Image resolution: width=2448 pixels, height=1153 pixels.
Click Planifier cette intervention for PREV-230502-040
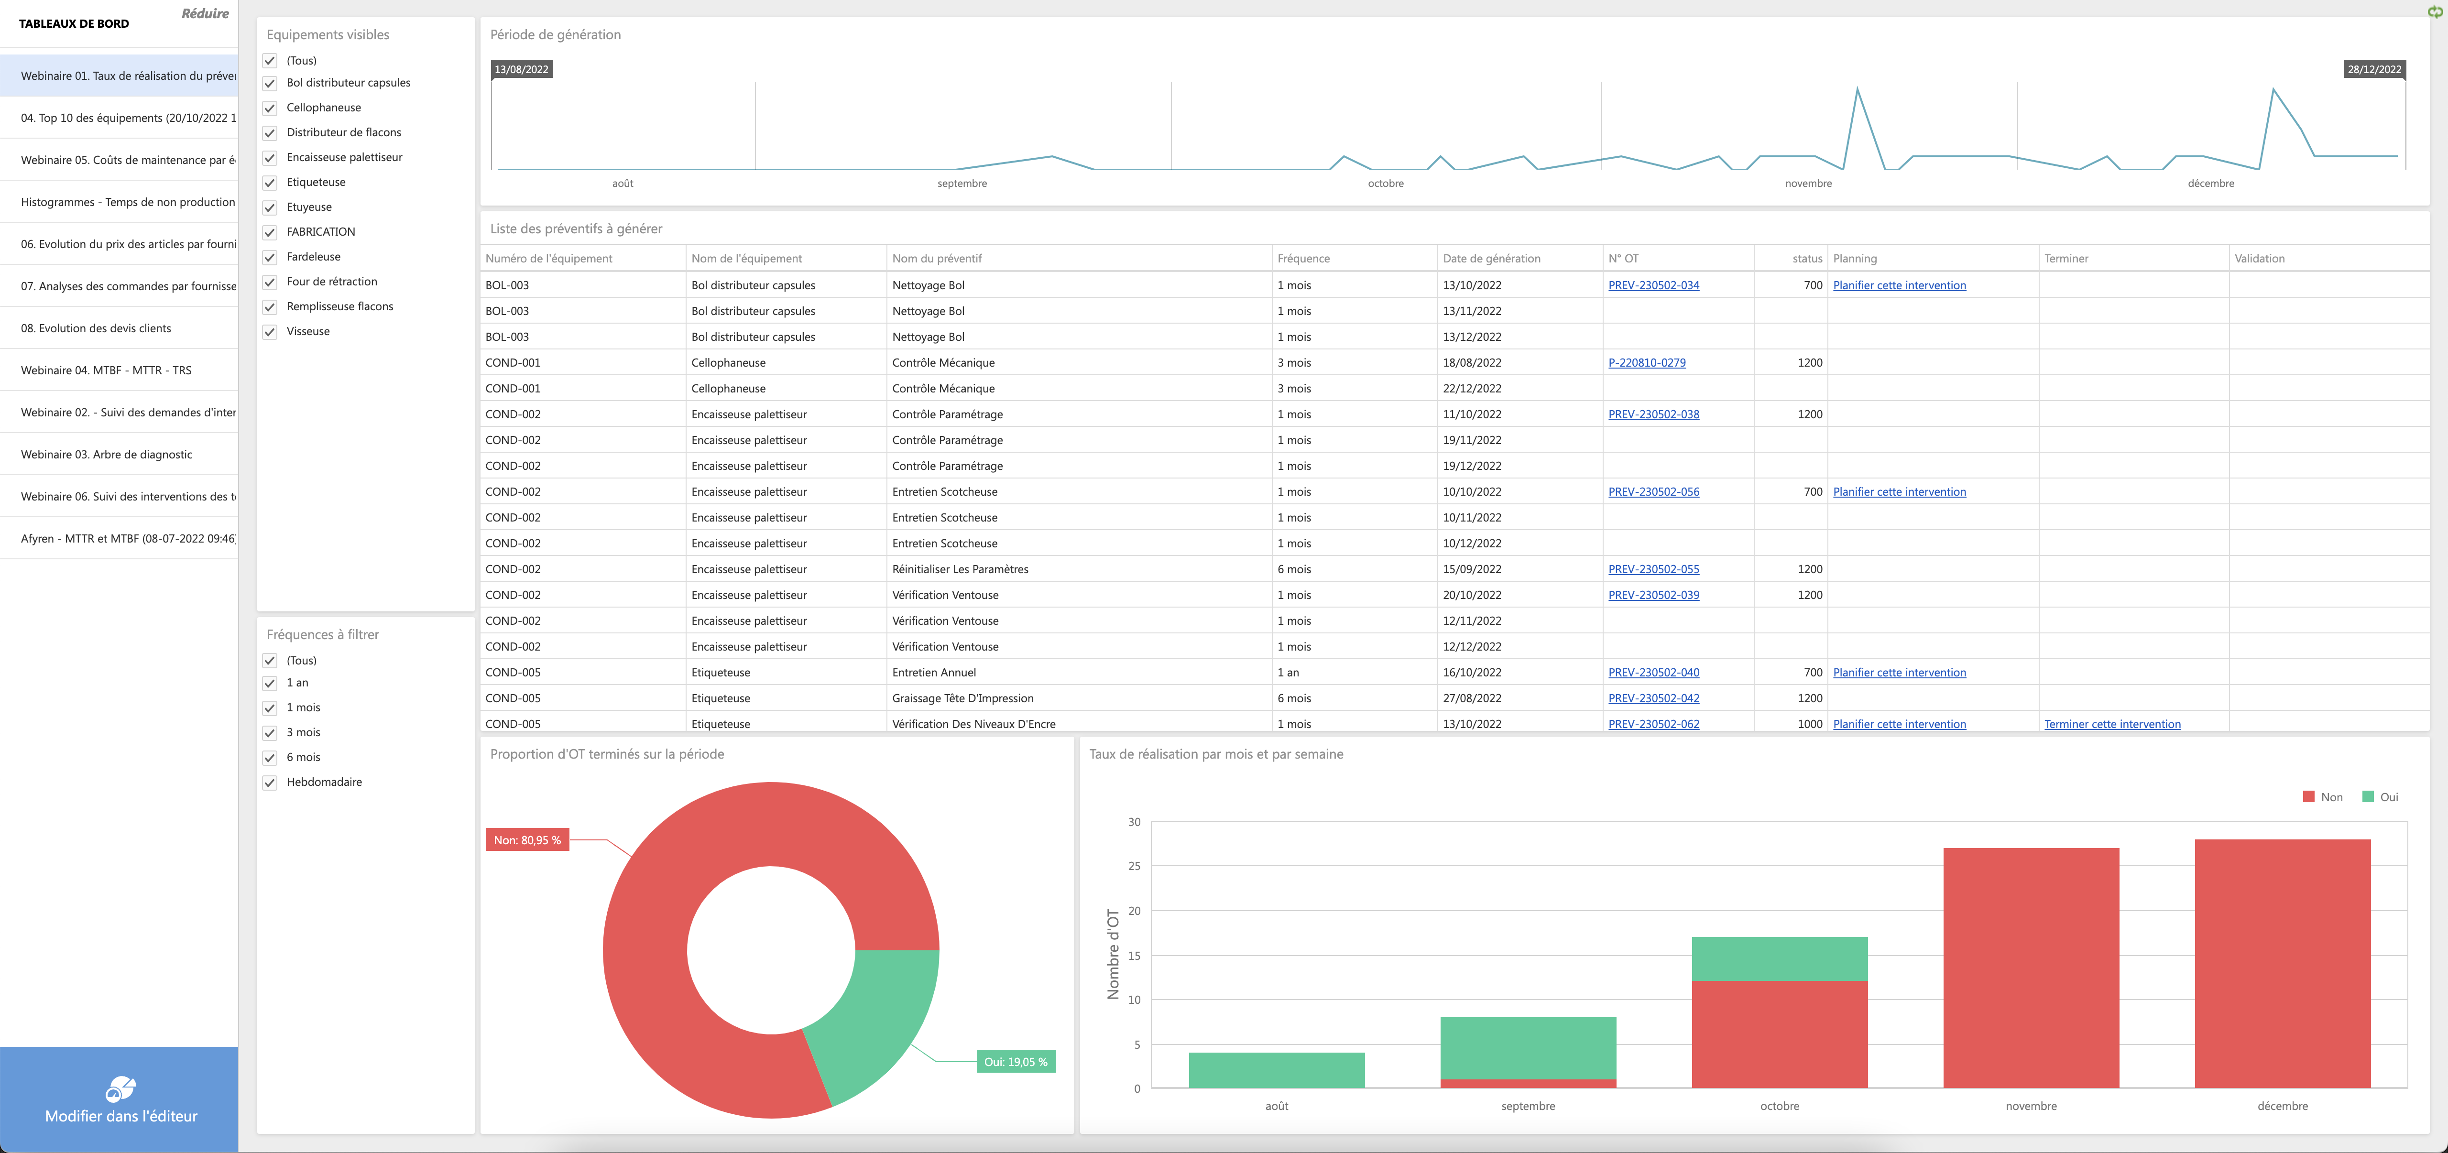(1899, 673)
